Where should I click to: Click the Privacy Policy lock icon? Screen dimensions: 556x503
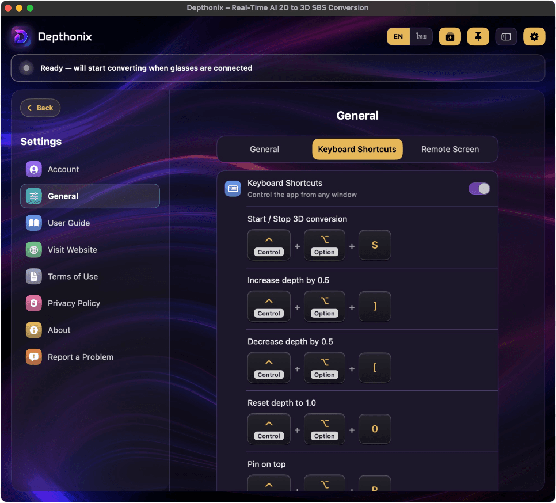click(34, 303)
